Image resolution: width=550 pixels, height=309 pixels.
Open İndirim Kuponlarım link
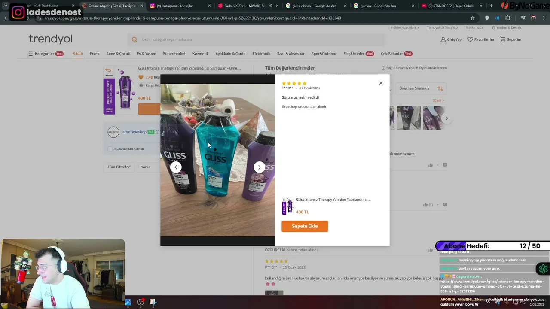click(404, 27)
